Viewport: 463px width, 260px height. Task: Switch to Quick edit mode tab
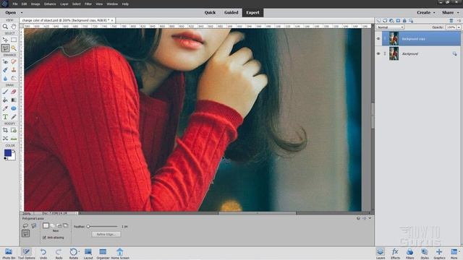210,12
